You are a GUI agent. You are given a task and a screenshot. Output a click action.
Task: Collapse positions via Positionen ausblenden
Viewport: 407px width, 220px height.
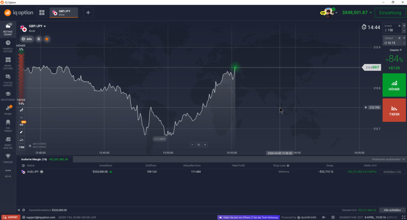click(x=388, y=159)
